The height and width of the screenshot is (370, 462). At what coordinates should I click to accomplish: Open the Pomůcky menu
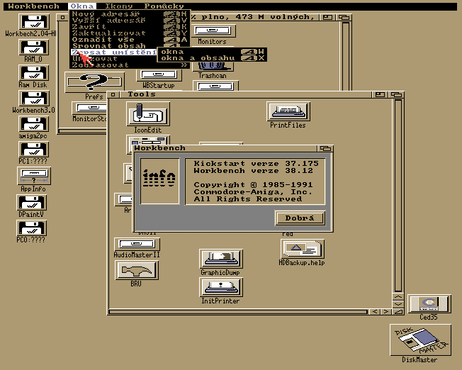coord(164,6)
